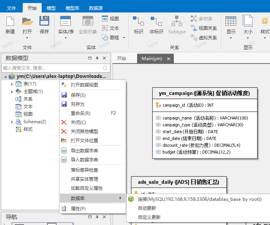Choose 加载自定义属性 from context menu
The height and width of the screenshot is (225, 270).
click(x=93, y=188)
